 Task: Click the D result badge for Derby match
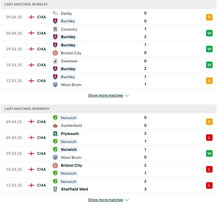coord(209,17)
